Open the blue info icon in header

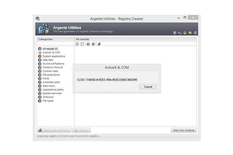coord(195,33)
